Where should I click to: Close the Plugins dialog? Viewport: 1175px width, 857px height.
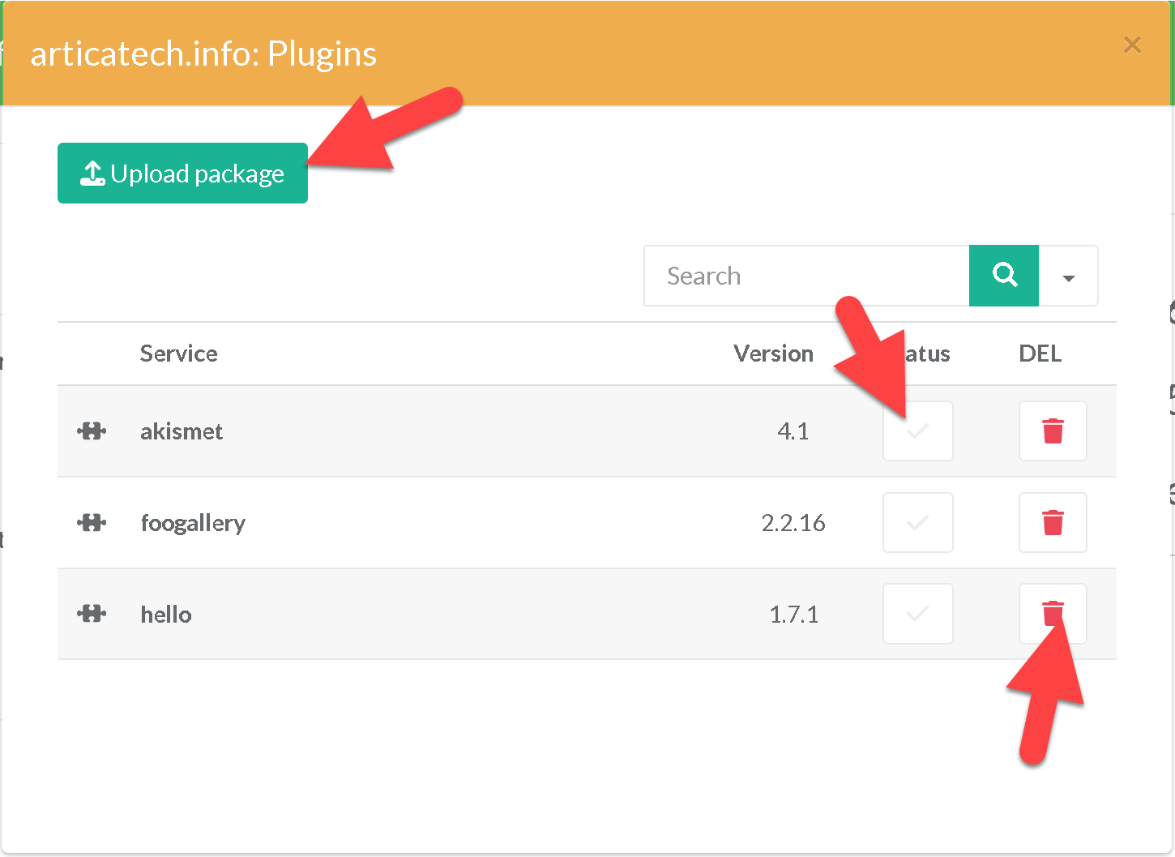point(1132,45)
